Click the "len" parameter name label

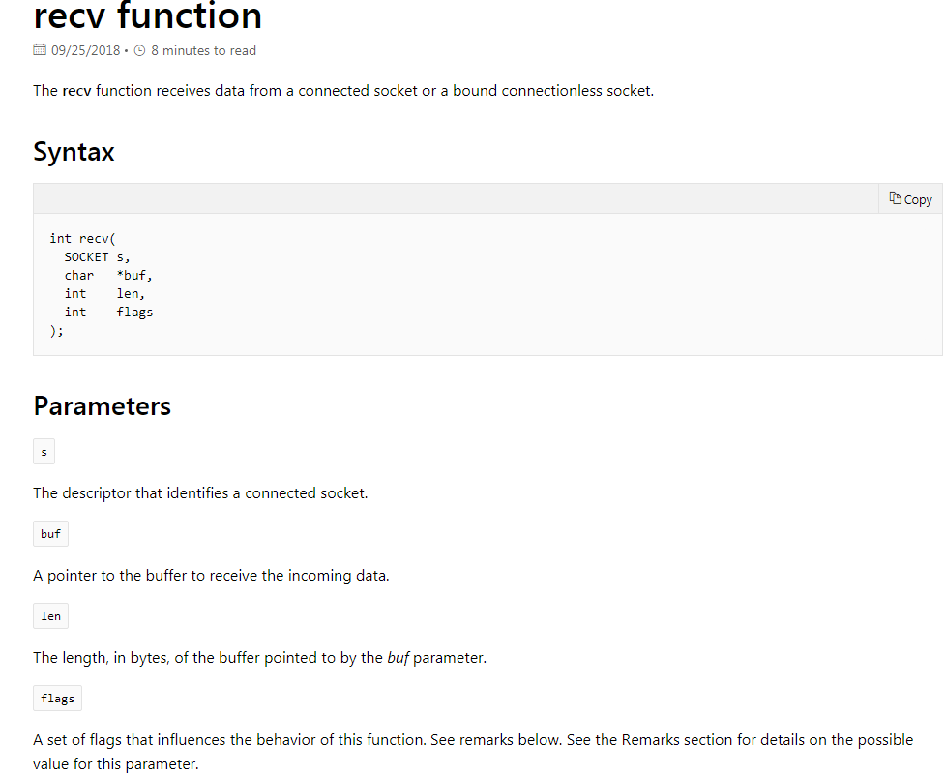coord(50,616)
